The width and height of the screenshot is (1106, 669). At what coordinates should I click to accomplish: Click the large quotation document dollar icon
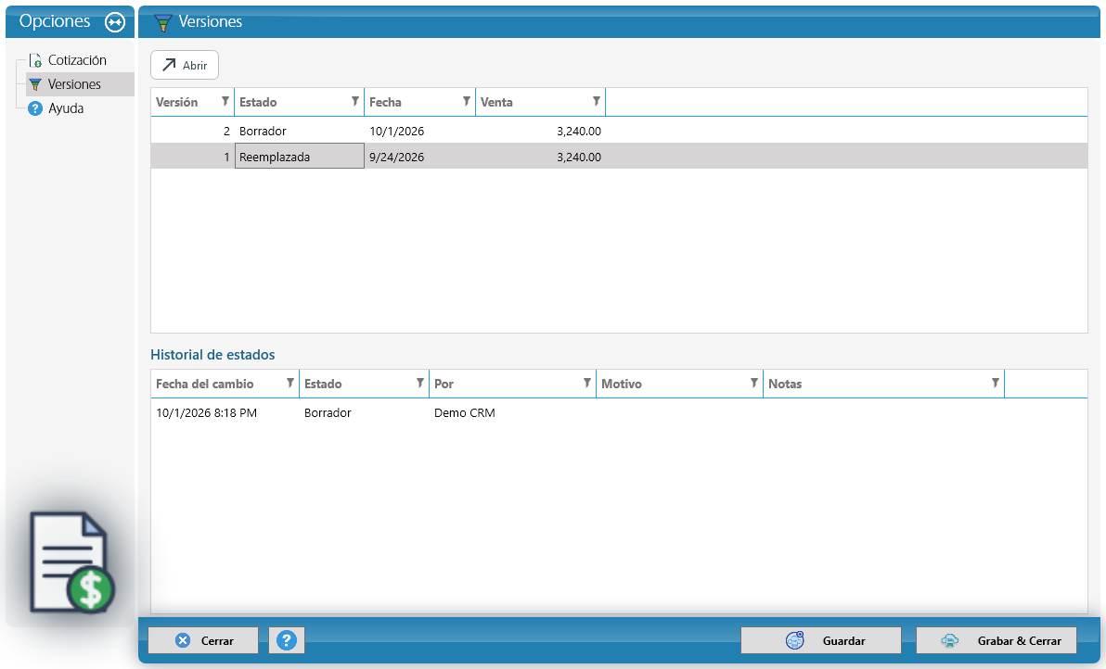click(72, 562)
